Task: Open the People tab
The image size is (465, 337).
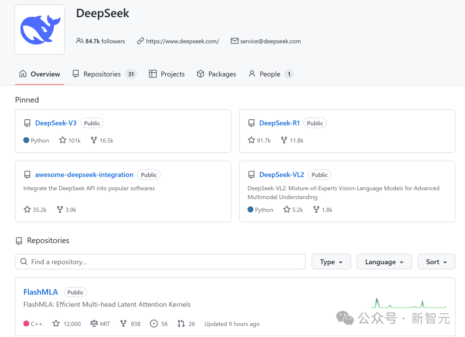Action: [271, 74]
